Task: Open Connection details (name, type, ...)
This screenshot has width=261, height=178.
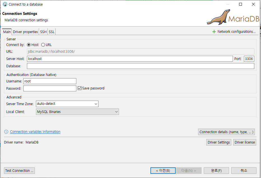Action: click(226, 132)
